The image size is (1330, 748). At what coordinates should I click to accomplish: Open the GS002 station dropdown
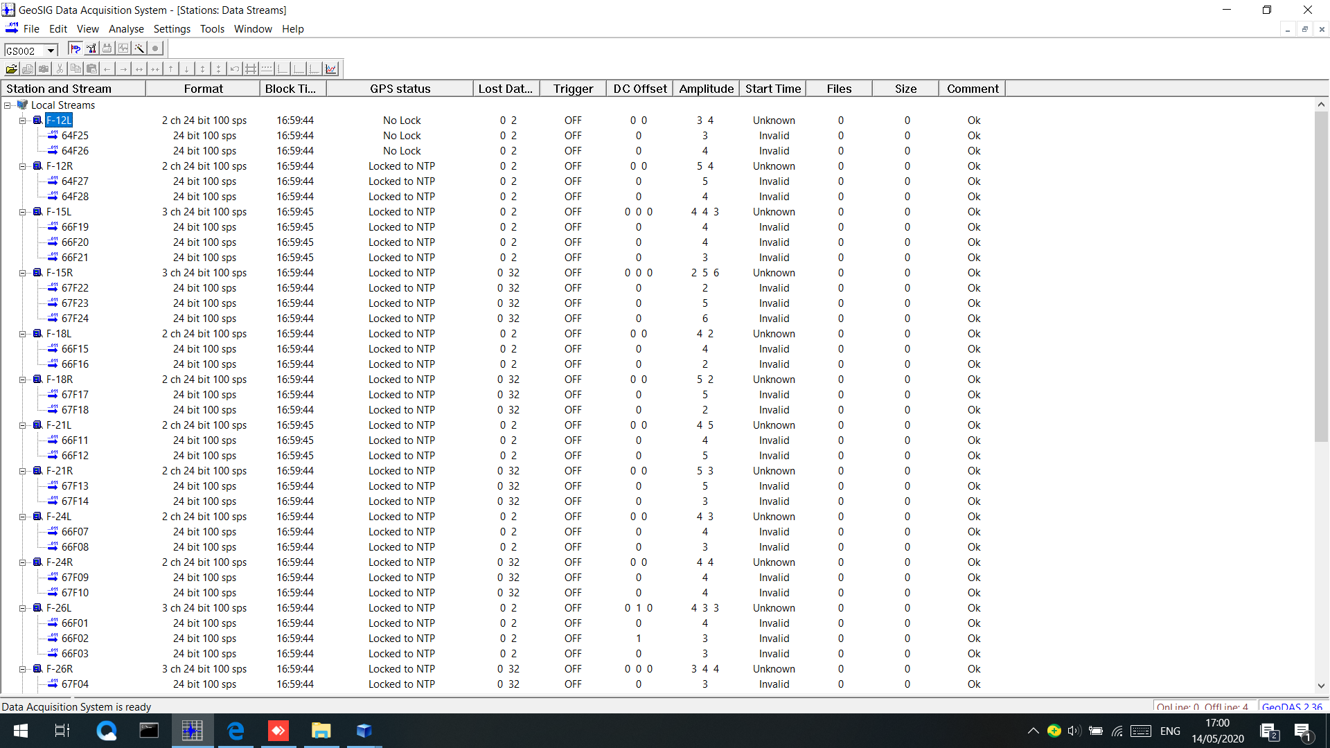[x=51, y=51]
